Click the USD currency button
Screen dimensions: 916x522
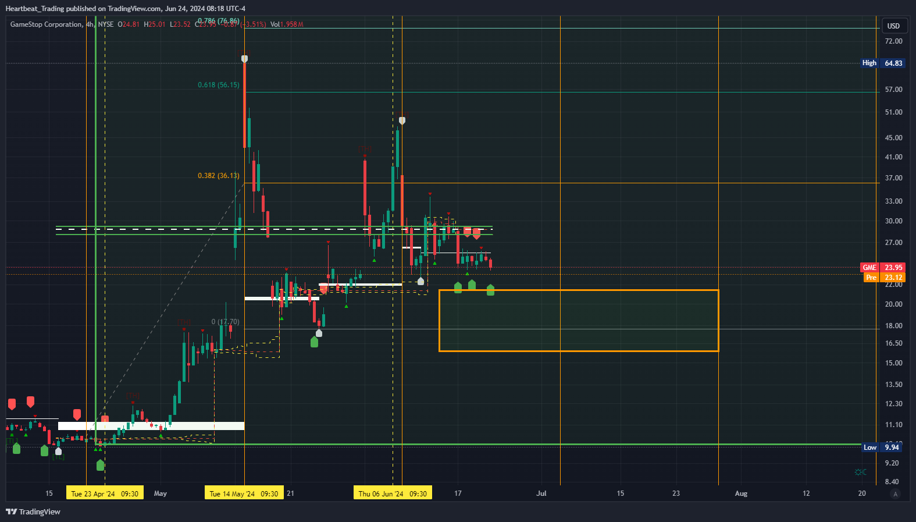pyautogui.click(x=893, y=26)
